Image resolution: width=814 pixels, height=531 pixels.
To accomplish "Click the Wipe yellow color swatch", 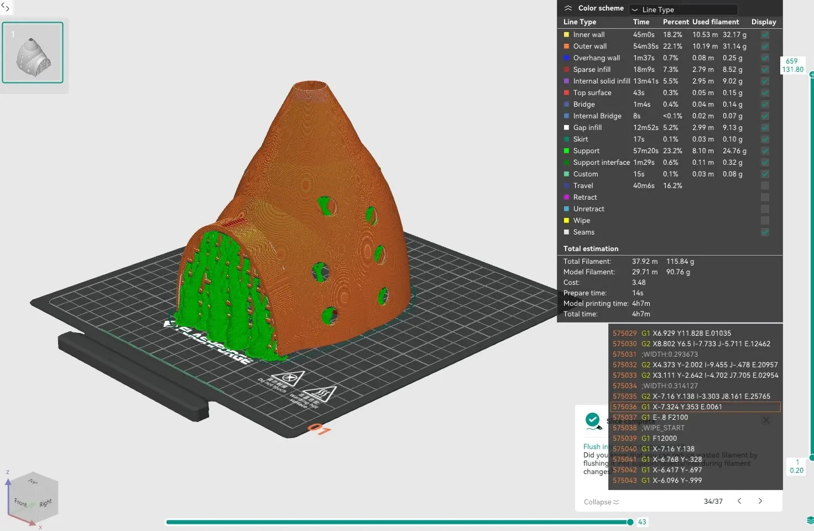I will pos(566,220).
